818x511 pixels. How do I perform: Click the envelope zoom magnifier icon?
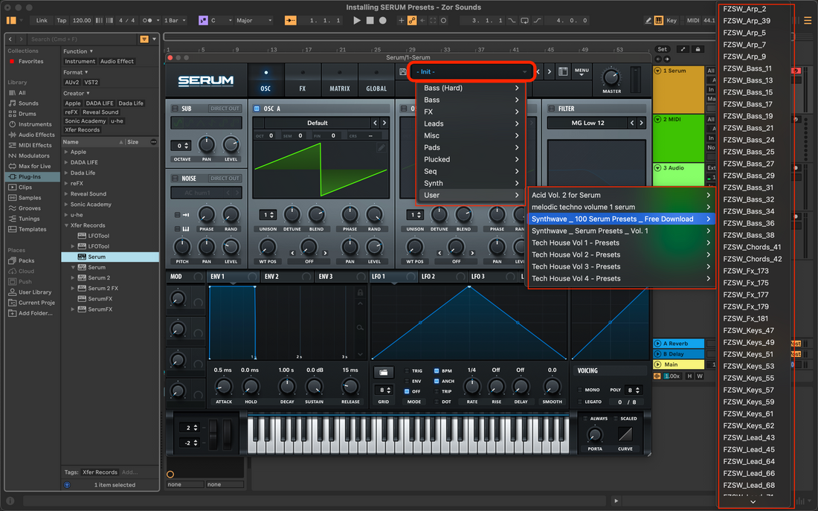[360, 327]
